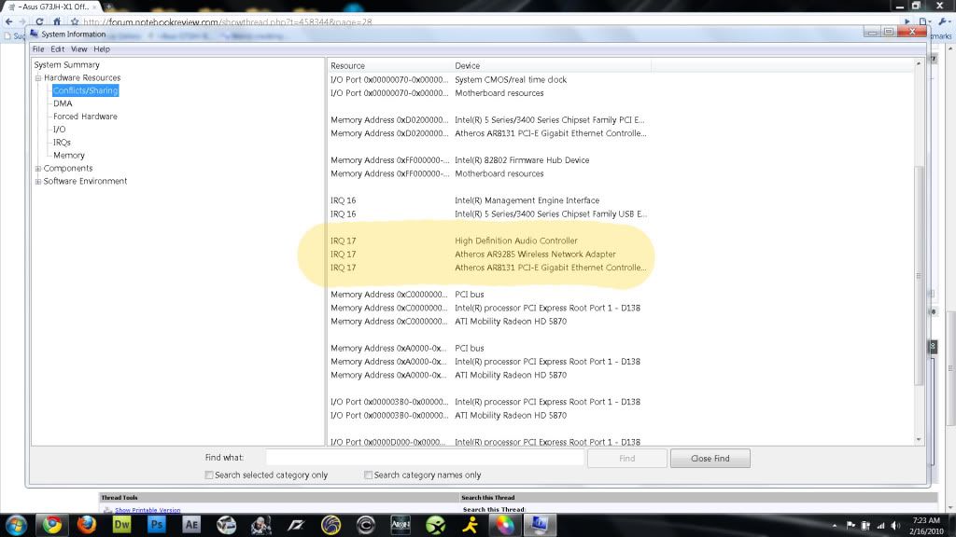Select Conflicts/Sharing in the tree
Screen dimensions: 956x537
[85, 90]
